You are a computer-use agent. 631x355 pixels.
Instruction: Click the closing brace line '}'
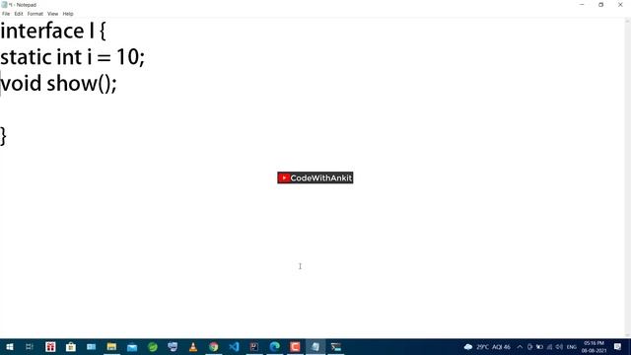coord(3,136)
